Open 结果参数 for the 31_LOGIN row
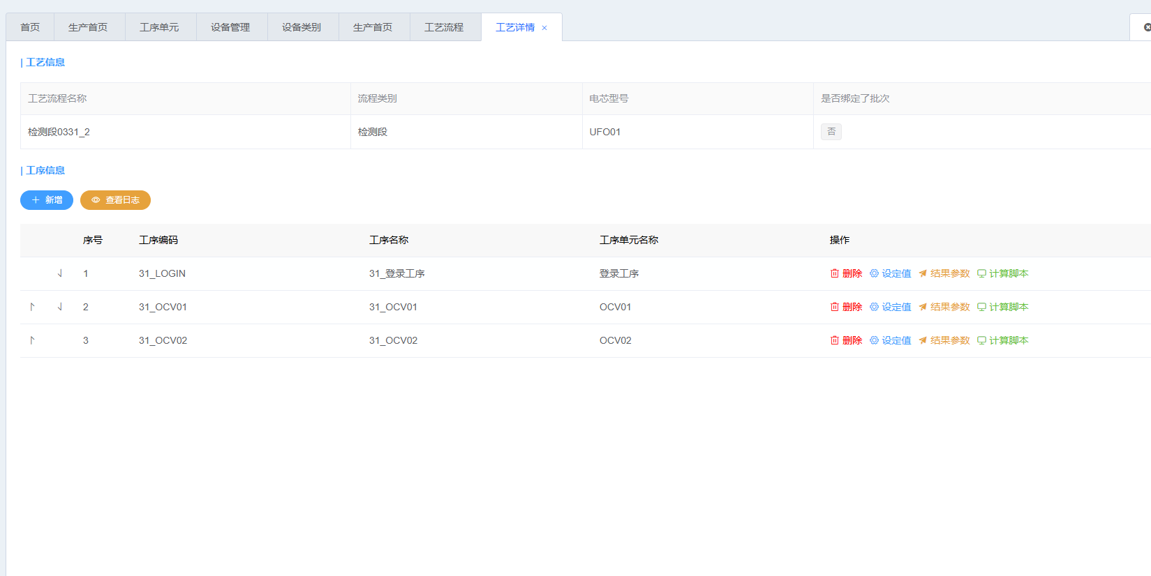 point(944,273)
